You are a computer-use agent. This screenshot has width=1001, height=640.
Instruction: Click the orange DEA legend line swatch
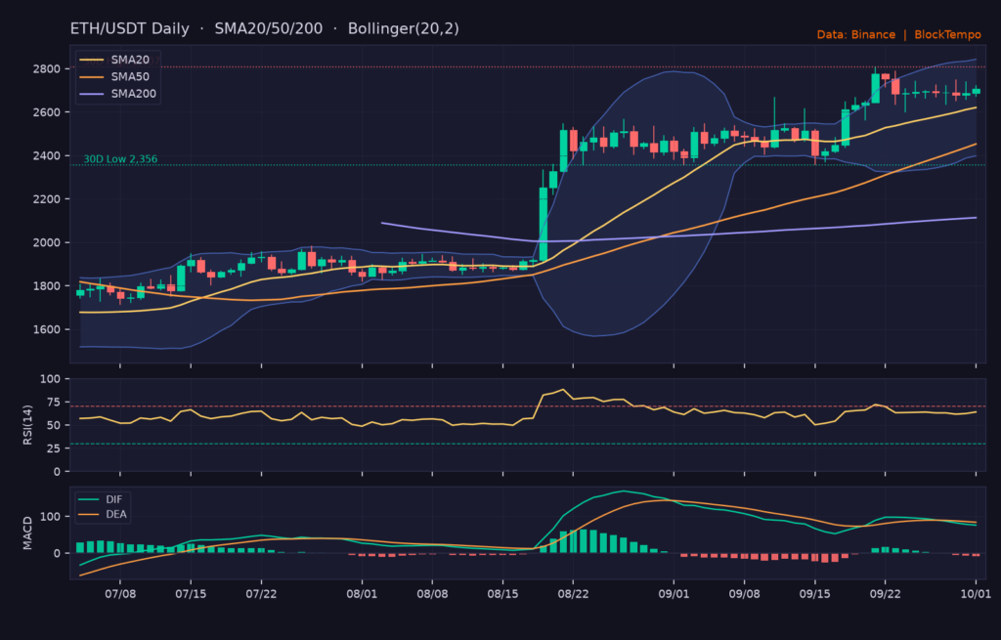click(88, 514)
